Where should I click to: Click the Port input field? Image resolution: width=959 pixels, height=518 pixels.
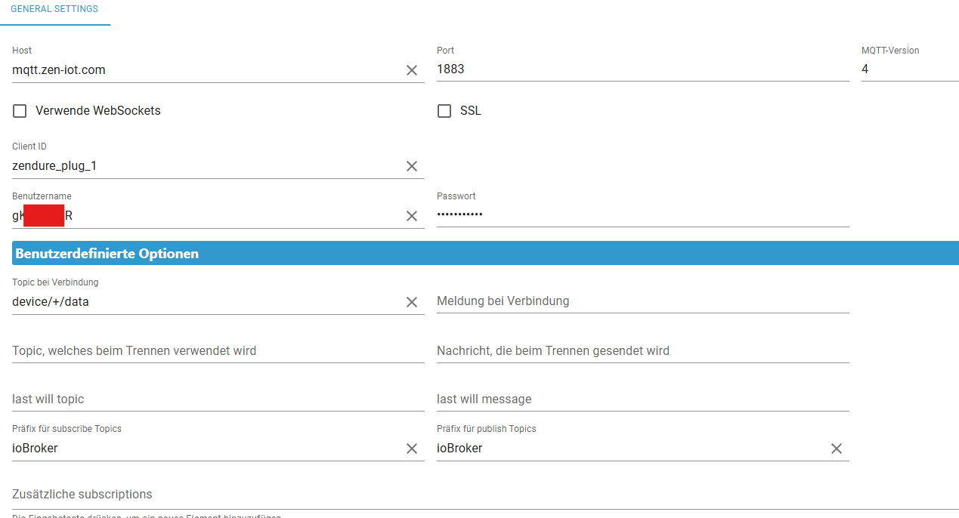click(642, 69)
